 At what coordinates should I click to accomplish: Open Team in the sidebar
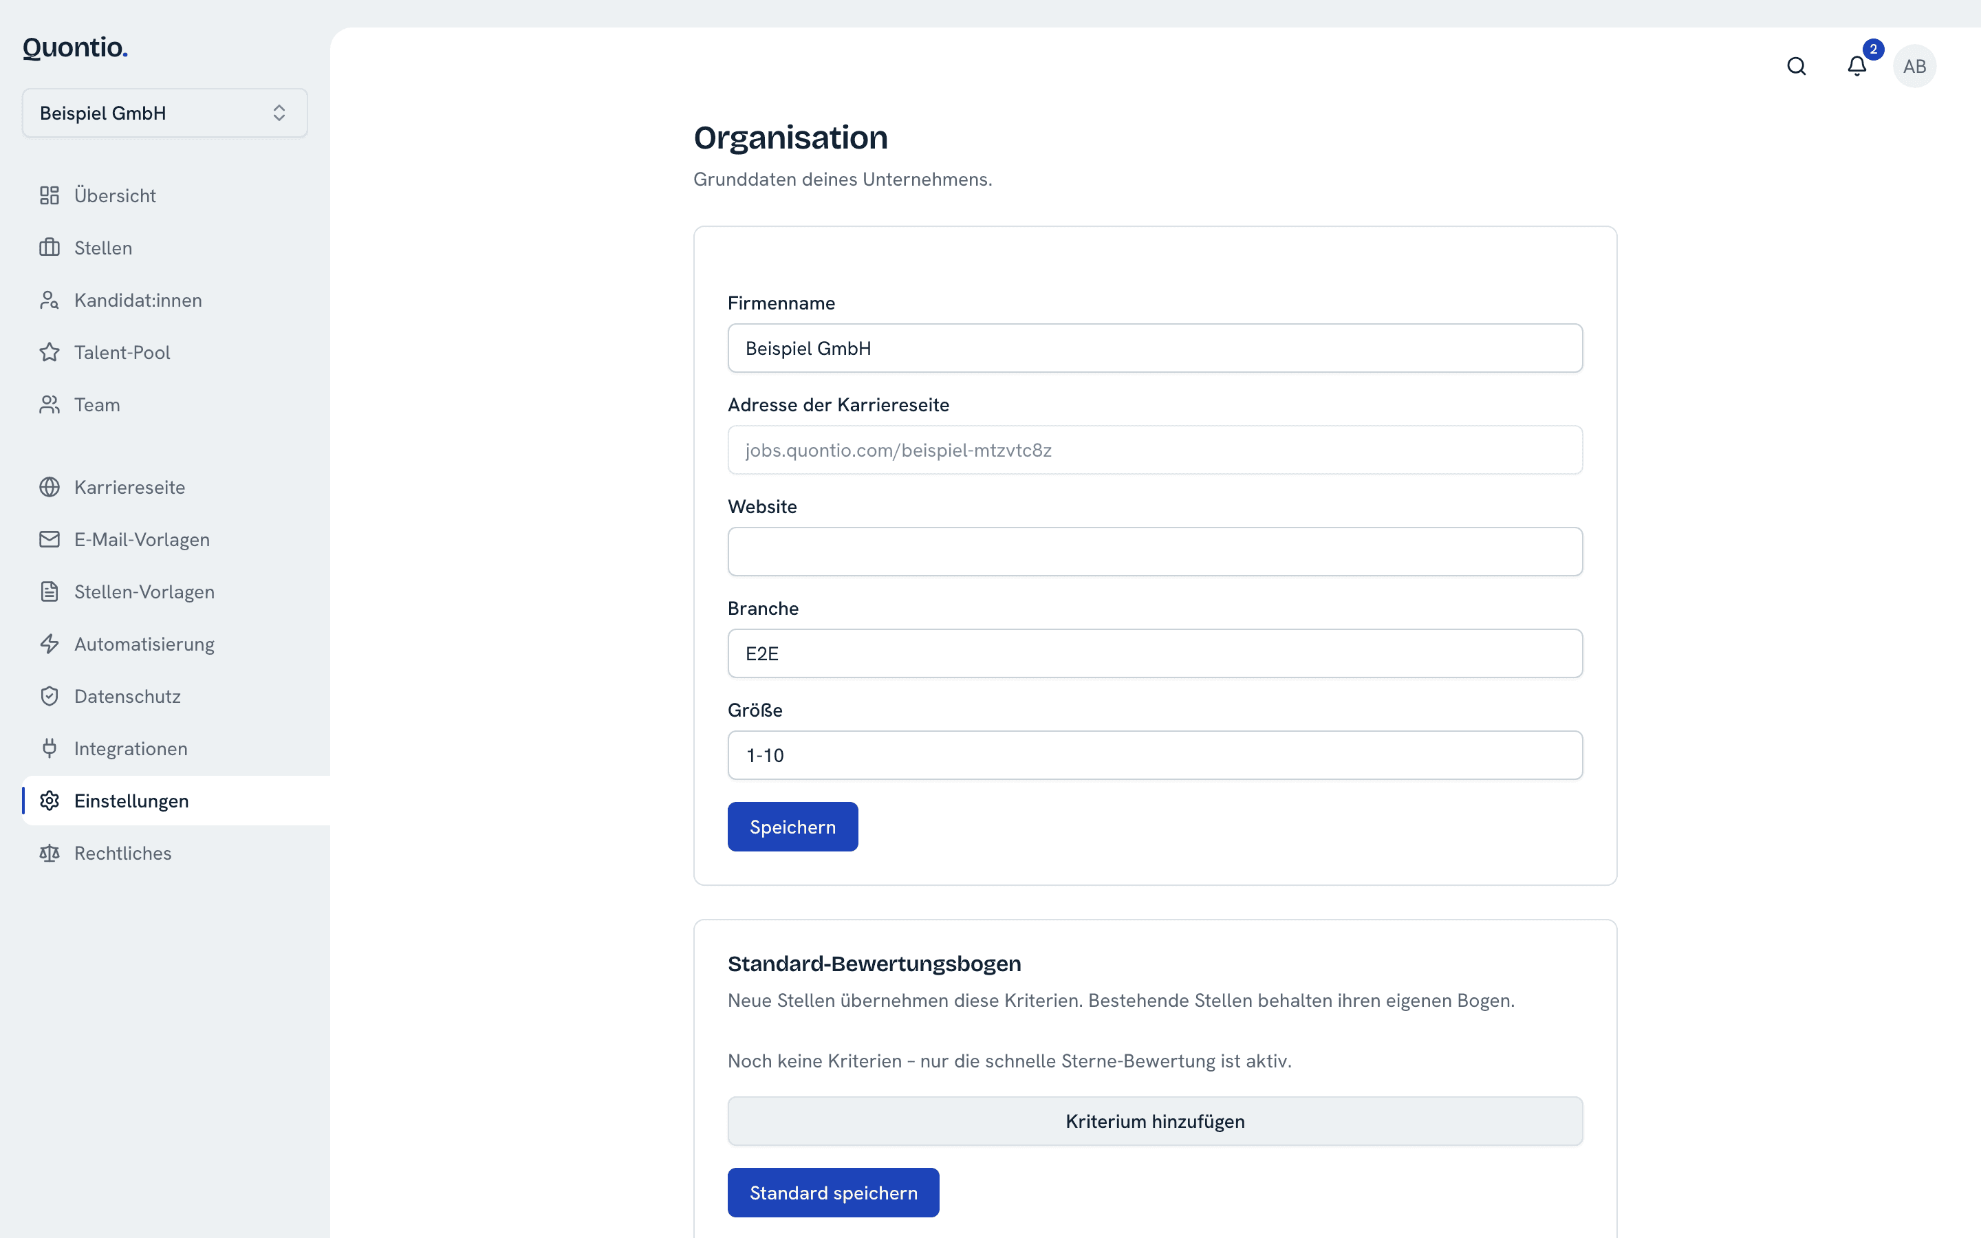(x=176, y=404)
